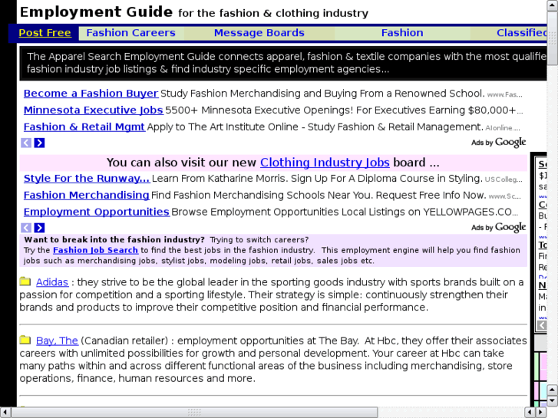558x418 pixels.
Task: Follow the Become a Fashion Buyer link
Action: point(91,94)
